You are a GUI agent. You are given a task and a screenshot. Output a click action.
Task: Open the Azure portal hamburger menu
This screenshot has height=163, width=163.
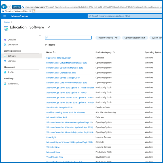click(5, 16)
